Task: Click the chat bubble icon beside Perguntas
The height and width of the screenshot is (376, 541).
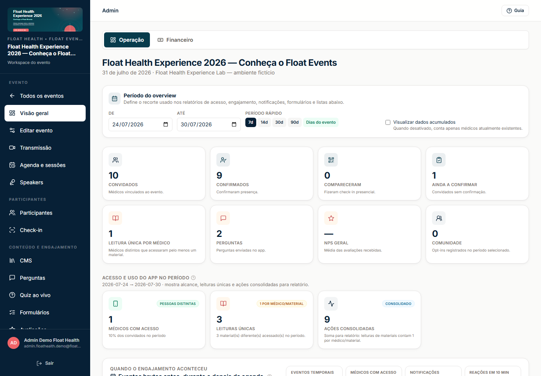Action: click(12, 278)
